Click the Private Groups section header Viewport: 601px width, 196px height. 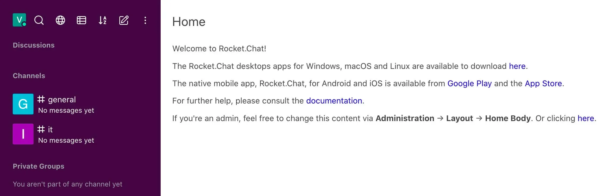[38, 166]
